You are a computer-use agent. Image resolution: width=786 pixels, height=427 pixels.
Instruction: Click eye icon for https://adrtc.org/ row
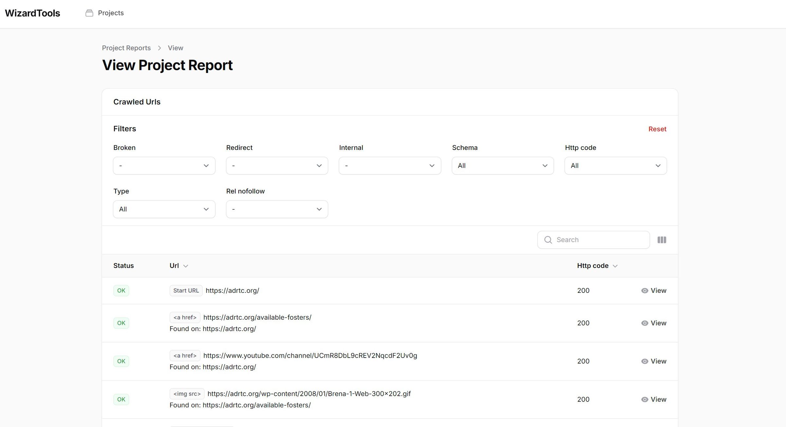pos(645,291)
